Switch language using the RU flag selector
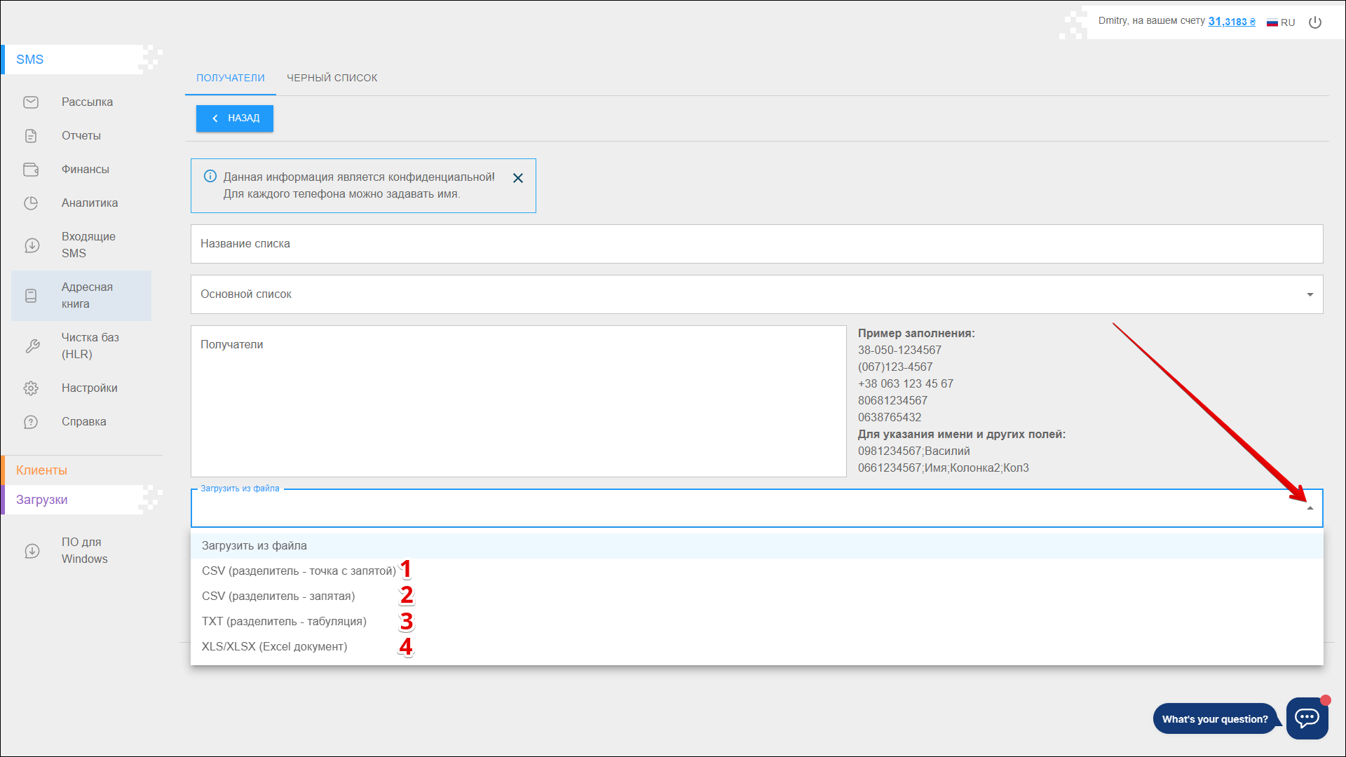 tap(1281, 22)
